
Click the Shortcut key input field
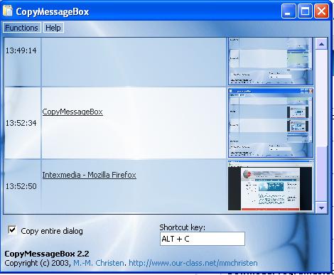(203, 239)
